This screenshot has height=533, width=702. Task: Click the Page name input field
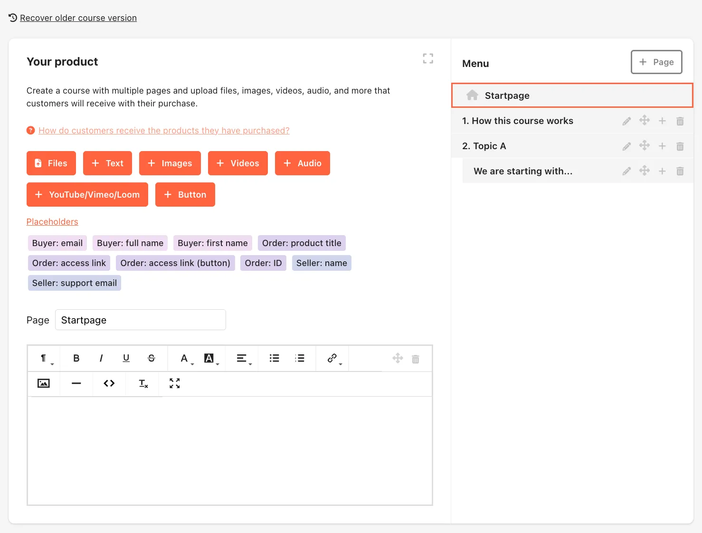[x=141, y=320]
